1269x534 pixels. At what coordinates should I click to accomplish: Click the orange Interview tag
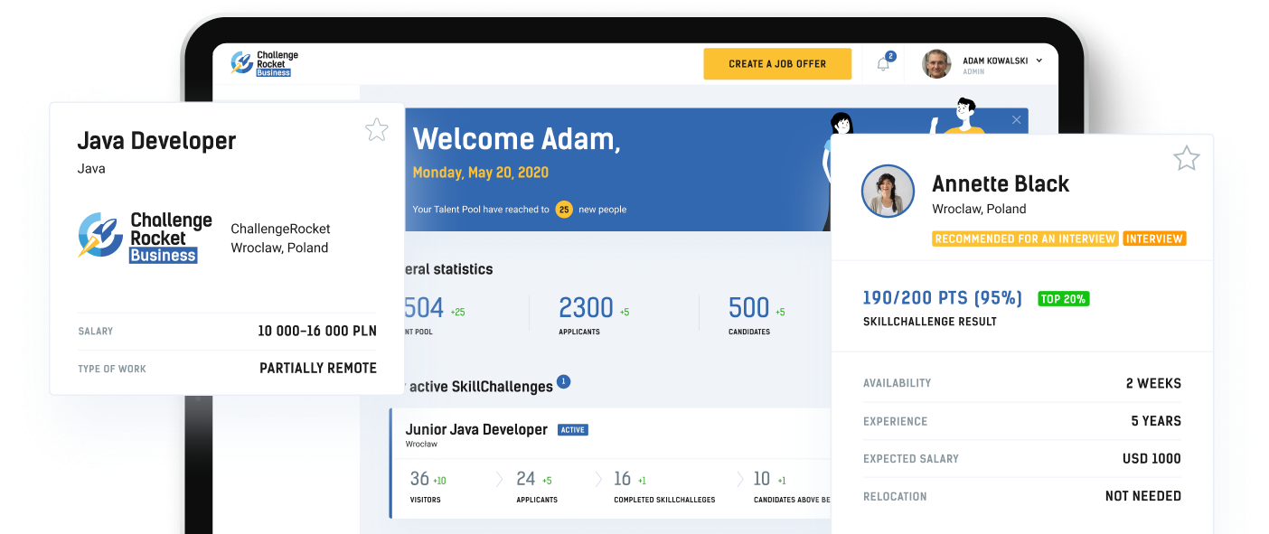point(1154,239)
